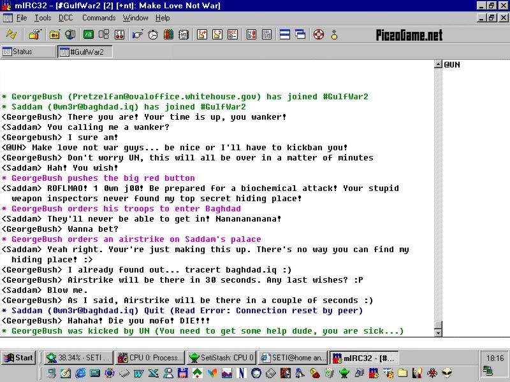Select the @UN nickname in list
The image size is (510, 382).
pos(452,65)
